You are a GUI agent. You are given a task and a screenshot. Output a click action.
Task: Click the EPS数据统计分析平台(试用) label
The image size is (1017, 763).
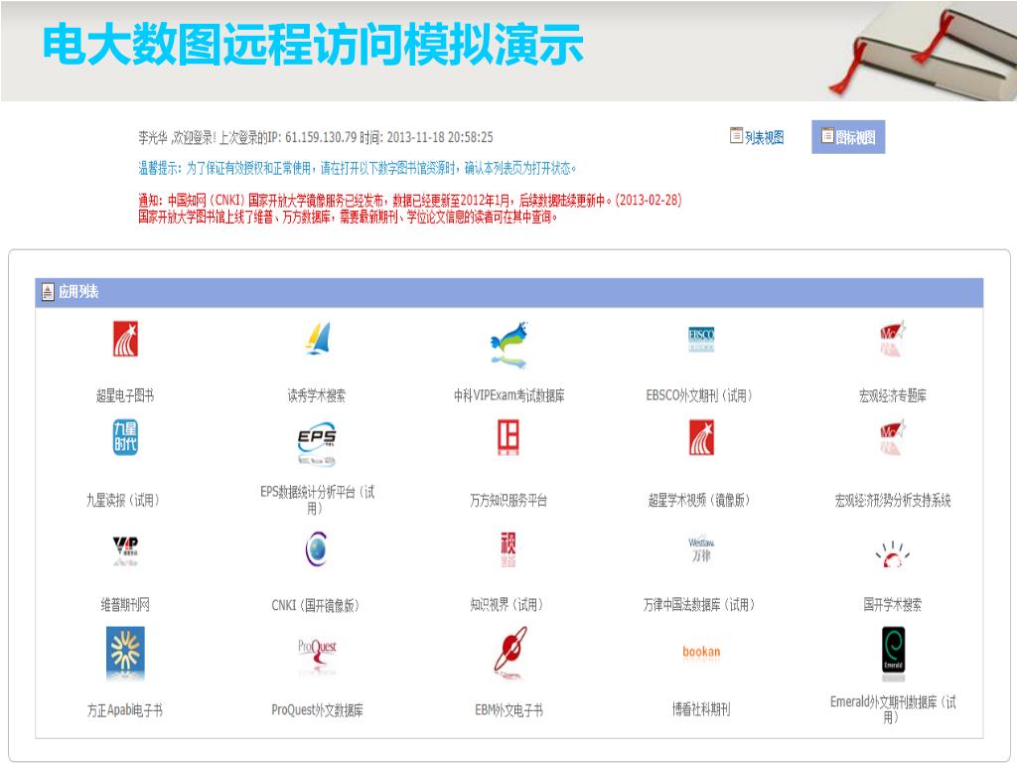[x=317, y=500]
